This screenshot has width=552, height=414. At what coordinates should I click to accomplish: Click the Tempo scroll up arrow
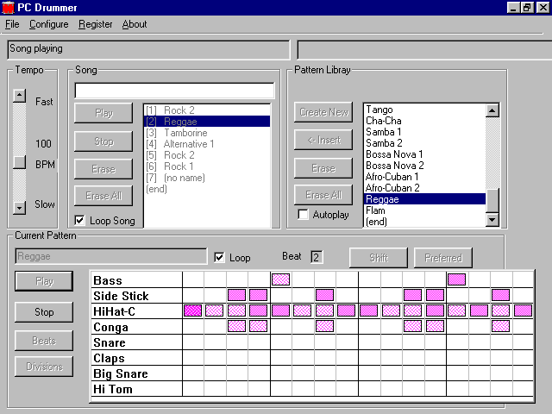[20, 97]
